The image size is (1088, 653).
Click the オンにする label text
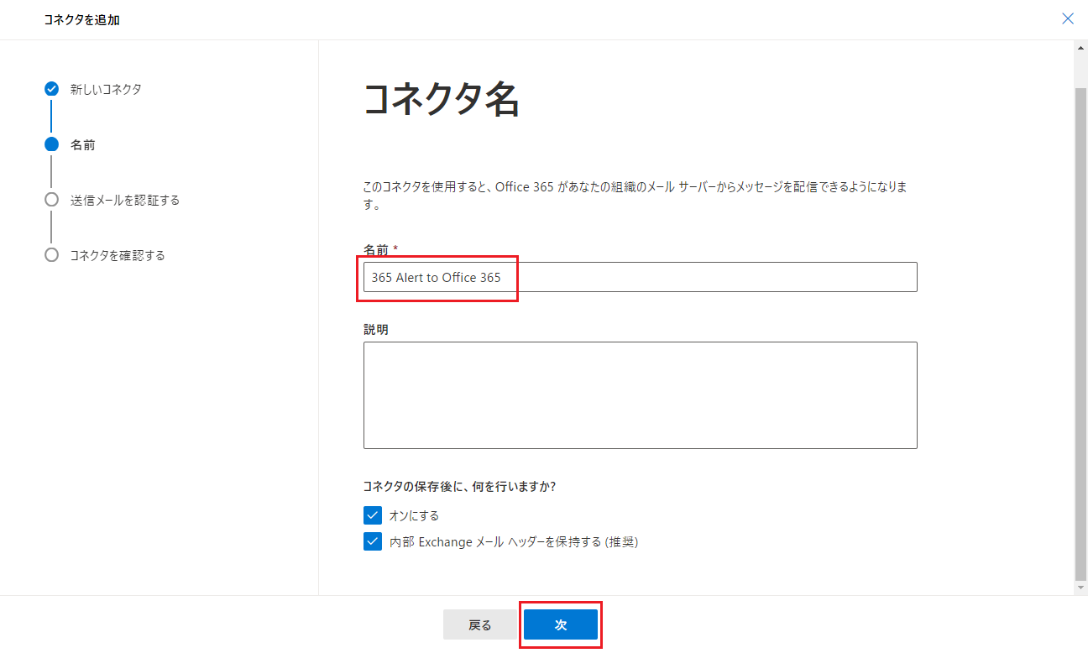pyautogui.click(x=414, y=515)
